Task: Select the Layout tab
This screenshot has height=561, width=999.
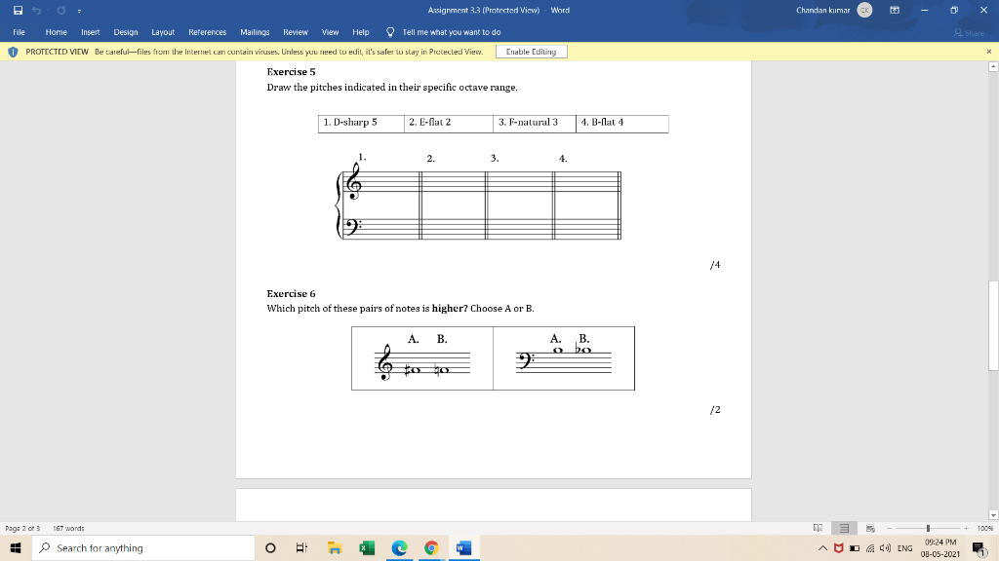Action: 163,32
